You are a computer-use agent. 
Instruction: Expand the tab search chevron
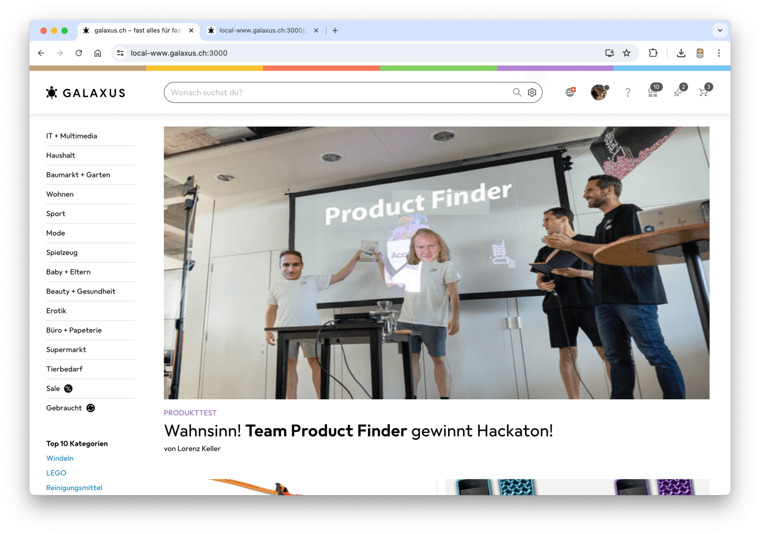tap(720, 30)
